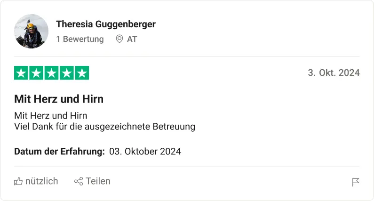Click the first green rating star
The height and width of the screenshot is (201, 374).
tap(21, 73)
